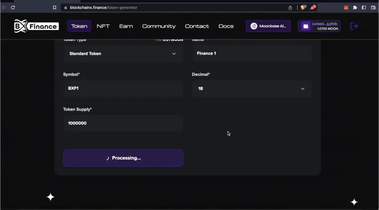Open the MetaMask fox extension
The image size is (379, 210).
[346, 8]
